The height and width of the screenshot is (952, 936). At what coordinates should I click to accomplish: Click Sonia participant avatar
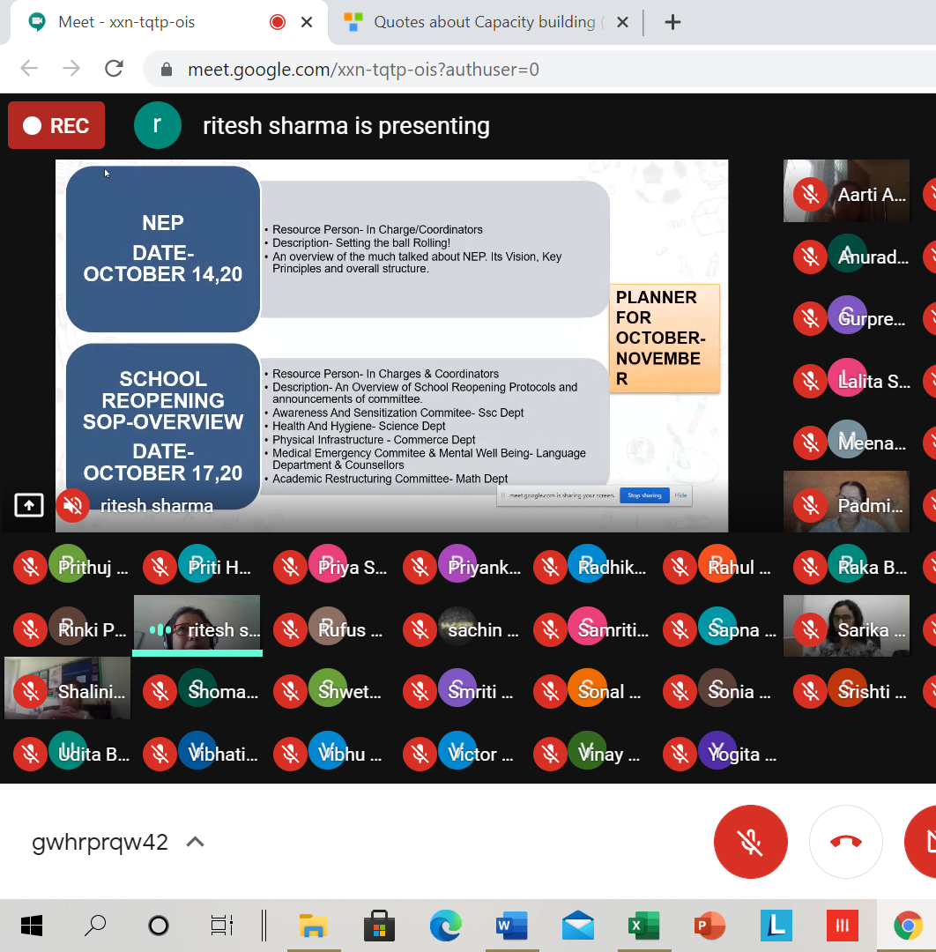(717, 688)
